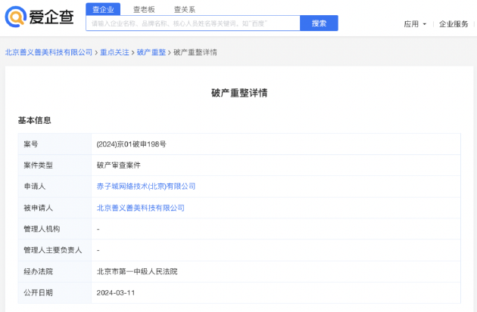Screen dimensions: 477x312
Task: Click court name 北京市第一中级人民法院
Action: 137,271
